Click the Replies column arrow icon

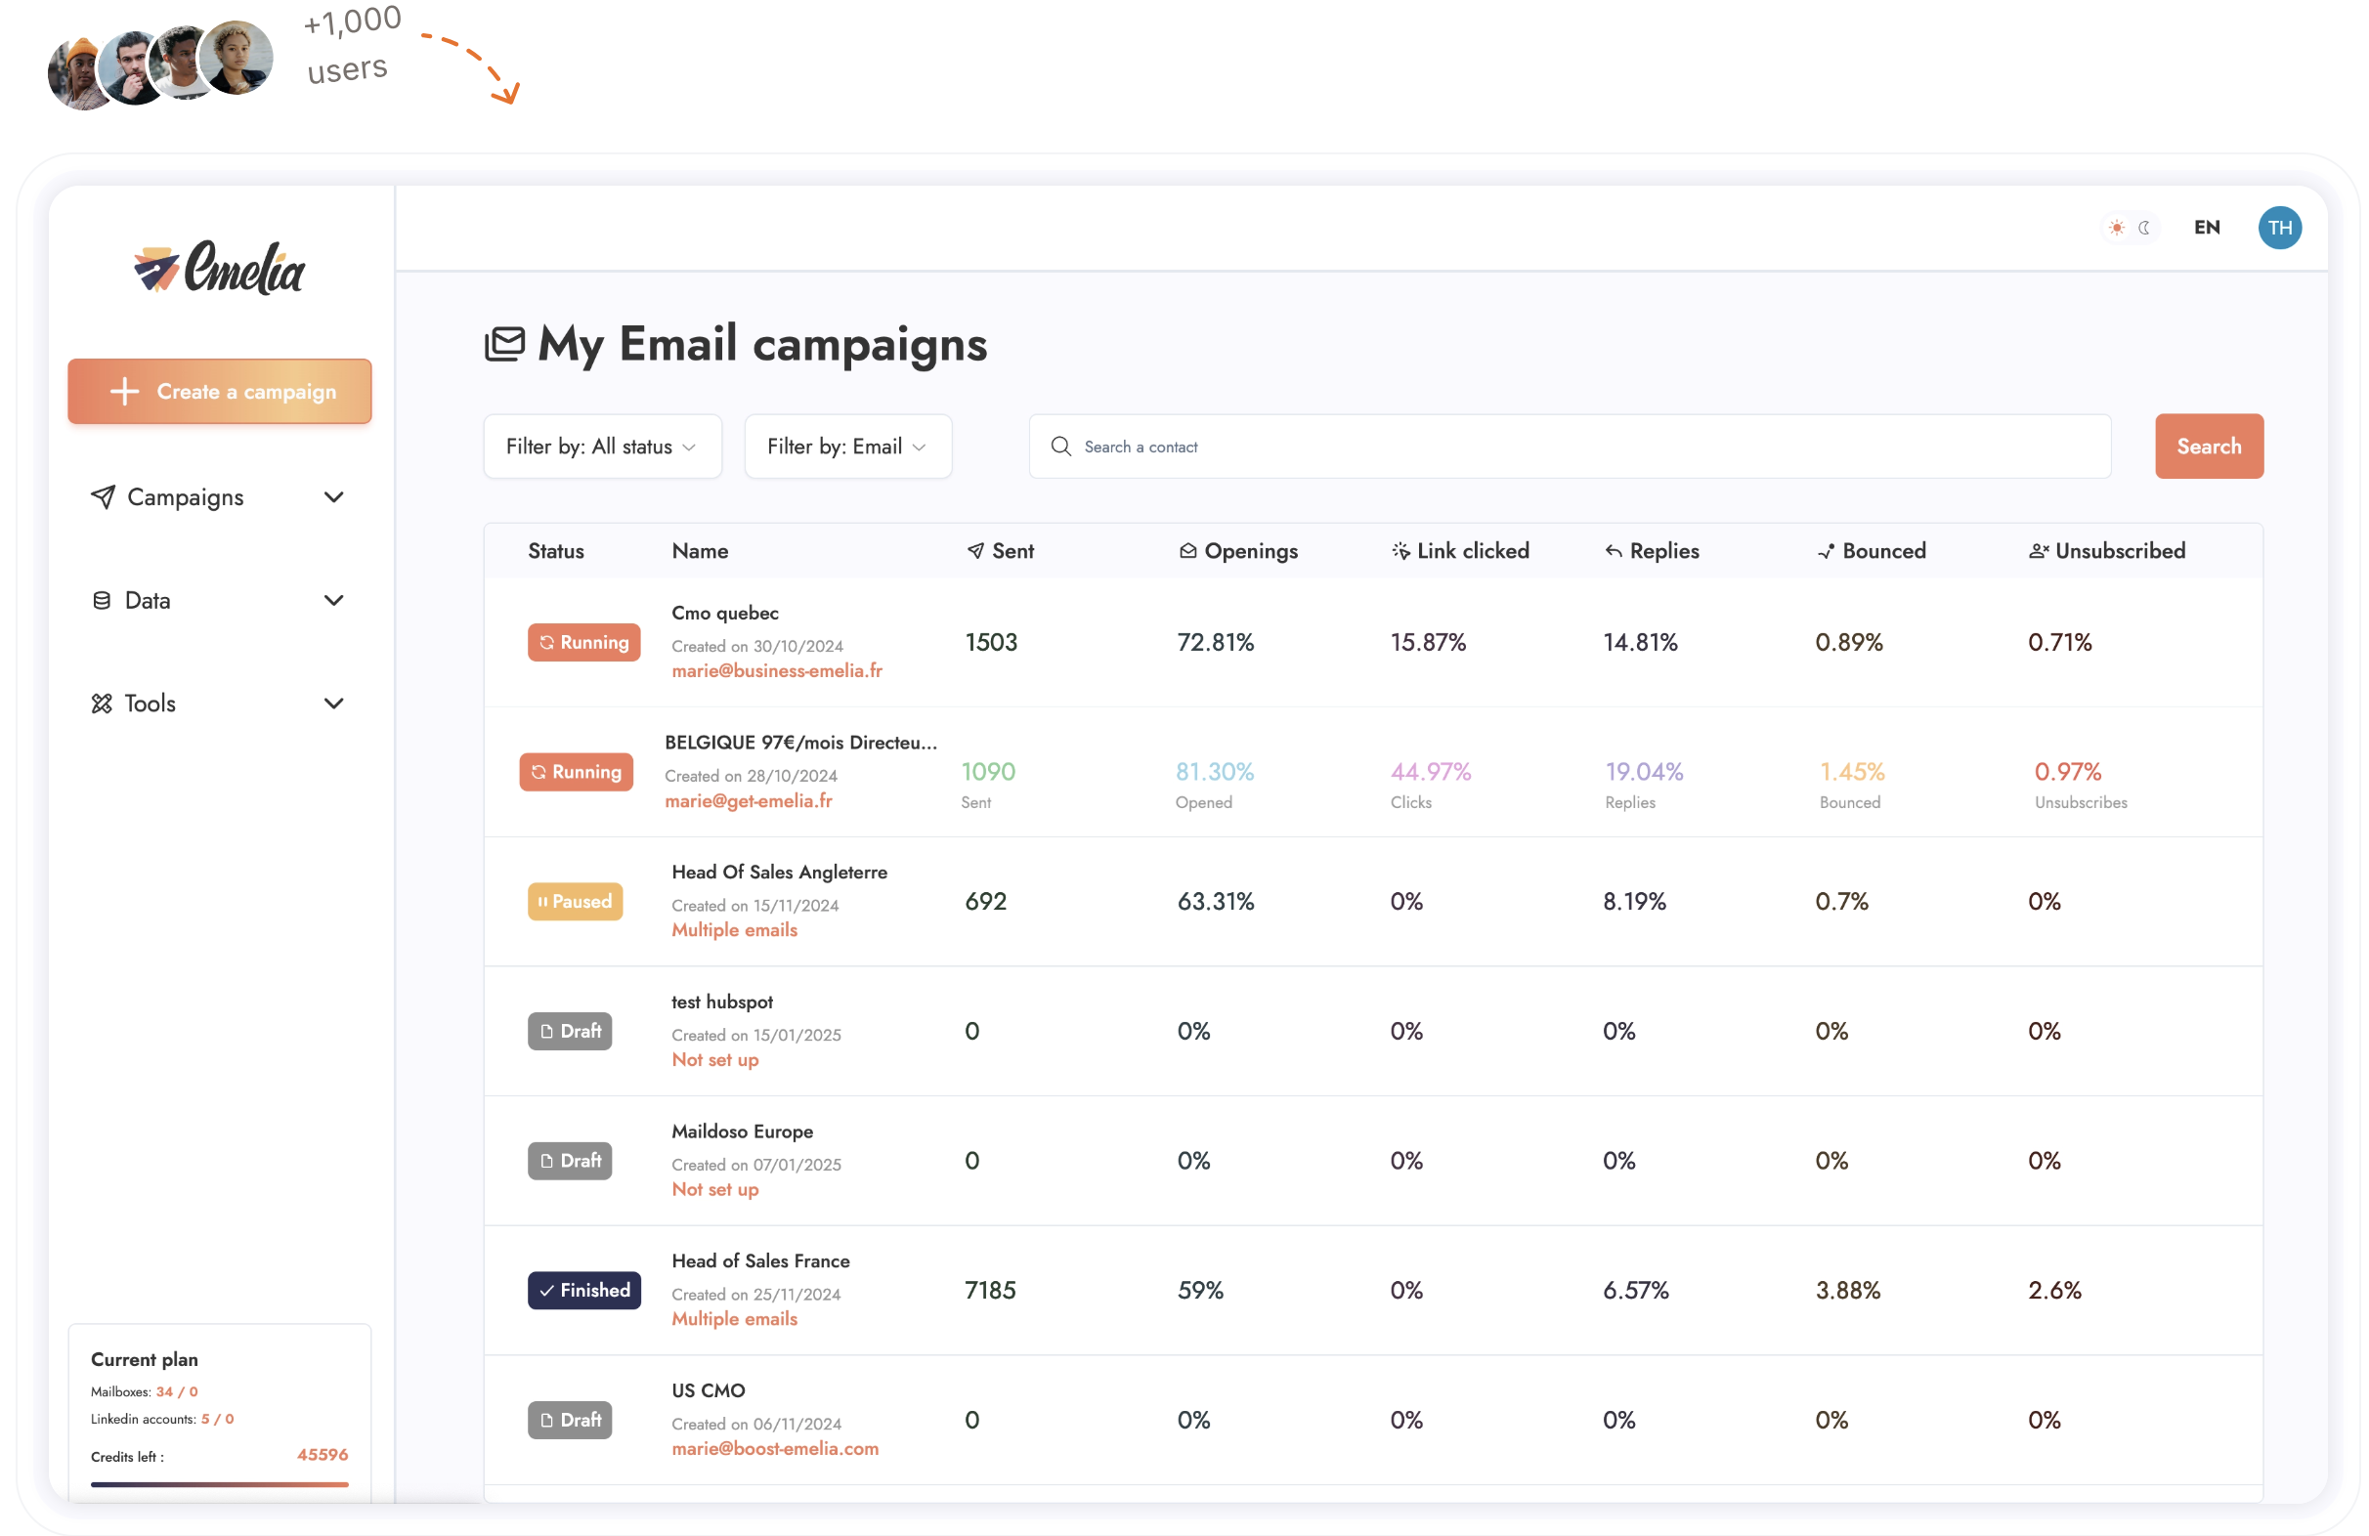click(1614, 551)
